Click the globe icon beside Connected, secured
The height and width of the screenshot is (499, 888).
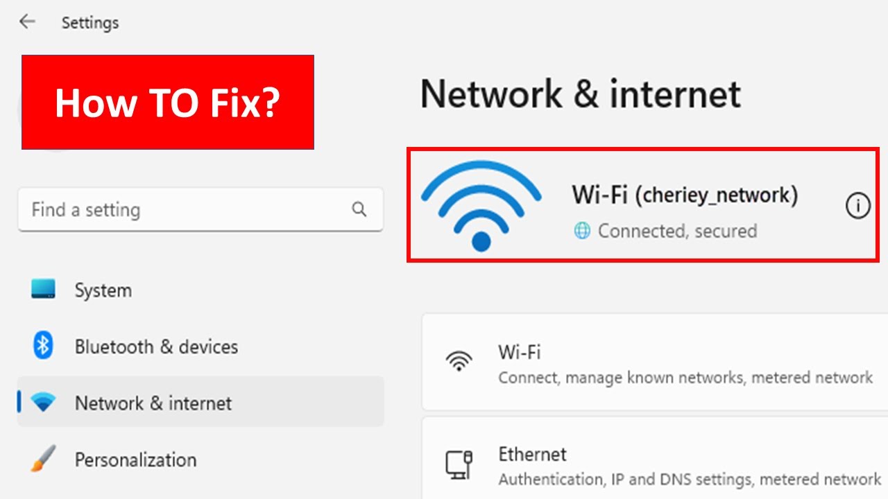click(x=581, y=231)
